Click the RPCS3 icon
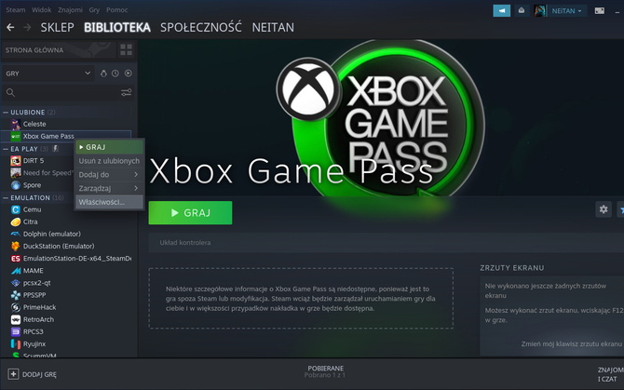The image size is (624, 390). (16, 331)
